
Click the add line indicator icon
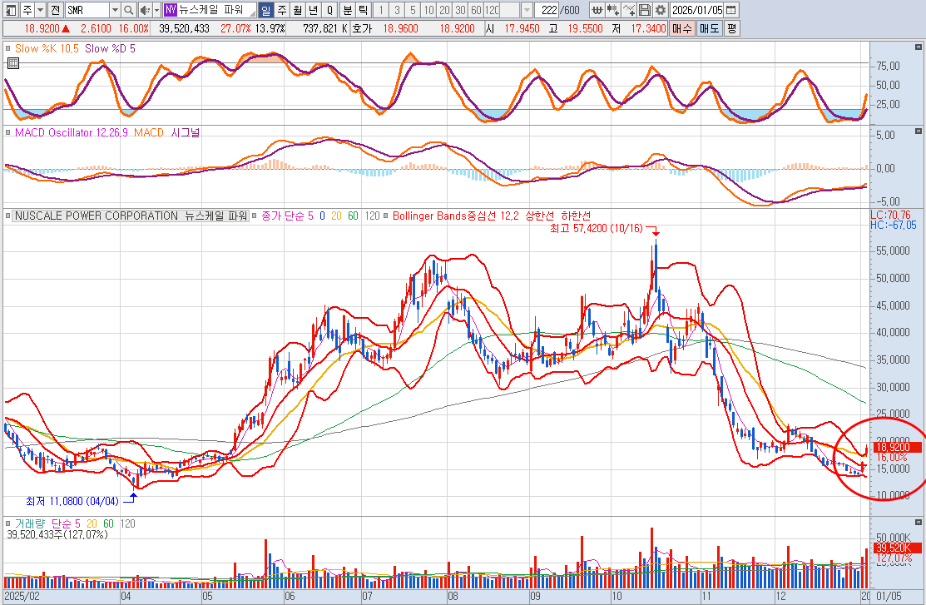[x=629, y=10]
